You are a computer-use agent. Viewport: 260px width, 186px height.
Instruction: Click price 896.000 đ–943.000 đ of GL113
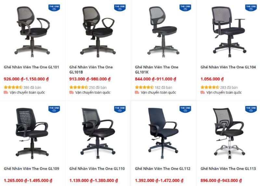(221, 180)
